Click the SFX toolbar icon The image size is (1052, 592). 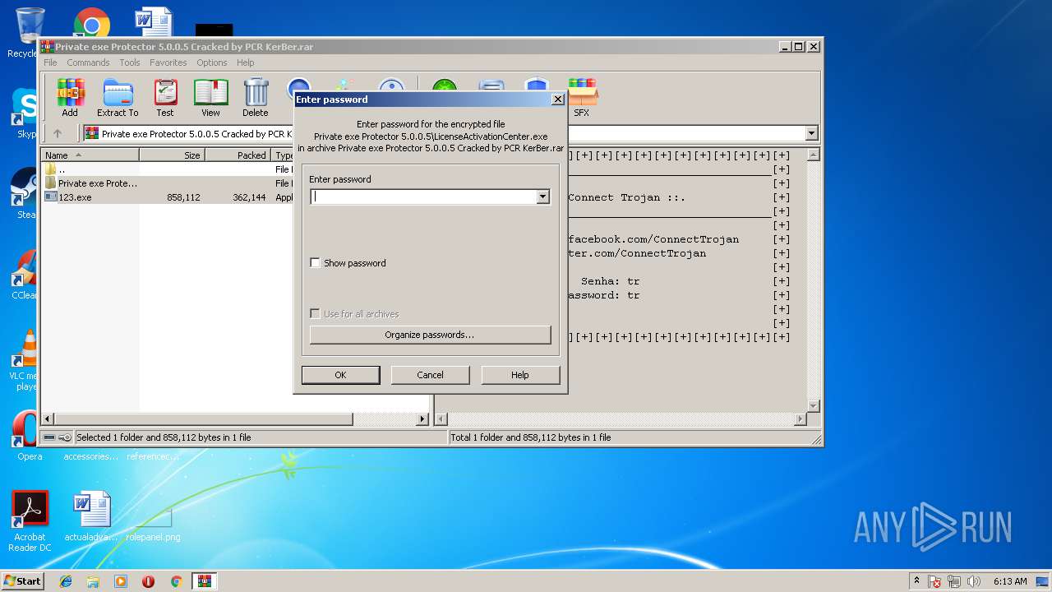point(581,98)
